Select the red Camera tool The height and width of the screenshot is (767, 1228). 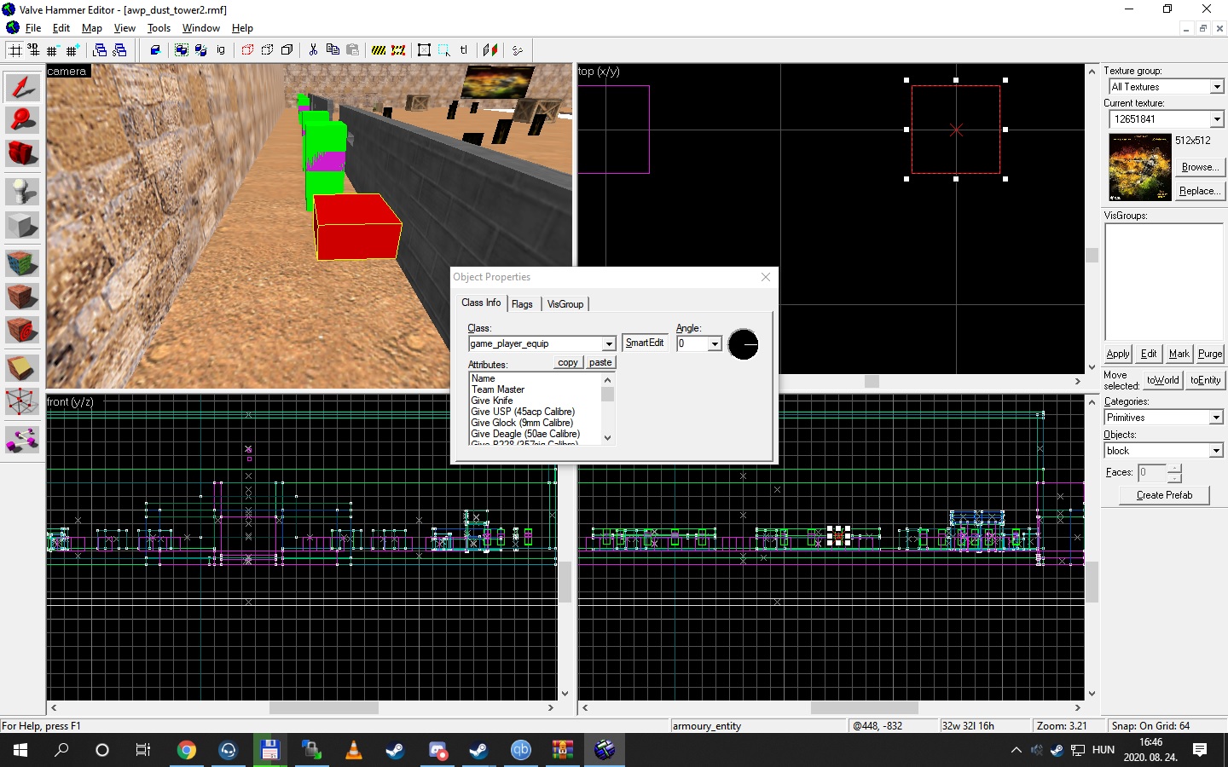coord(22,153)
